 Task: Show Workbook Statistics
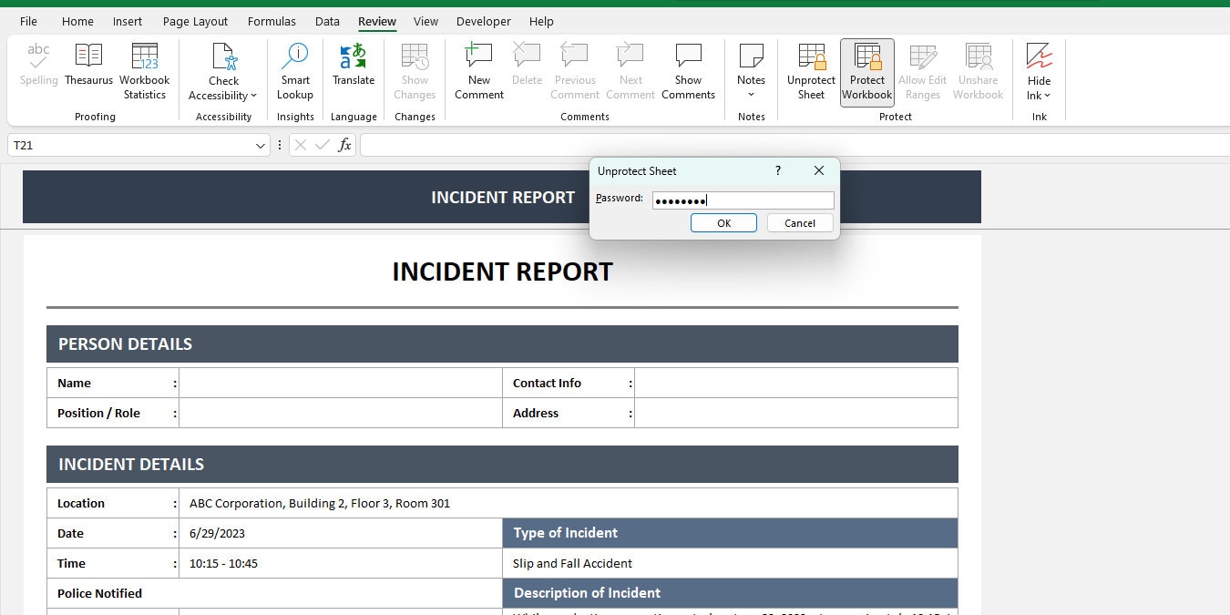(144, 68)
